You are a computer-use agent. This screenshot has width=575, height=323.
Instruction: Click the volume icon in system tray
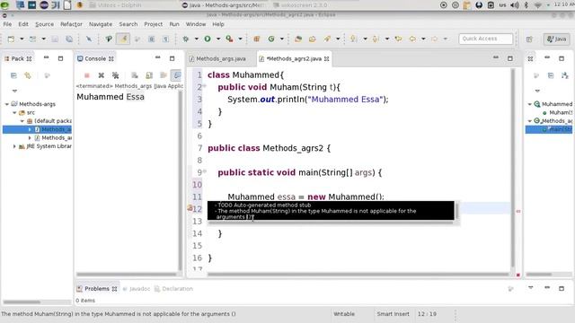click(515, 5)
